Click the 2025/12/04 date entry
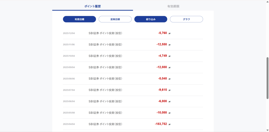Viewport: 269px width, 132px height. (x=69, y=33)
